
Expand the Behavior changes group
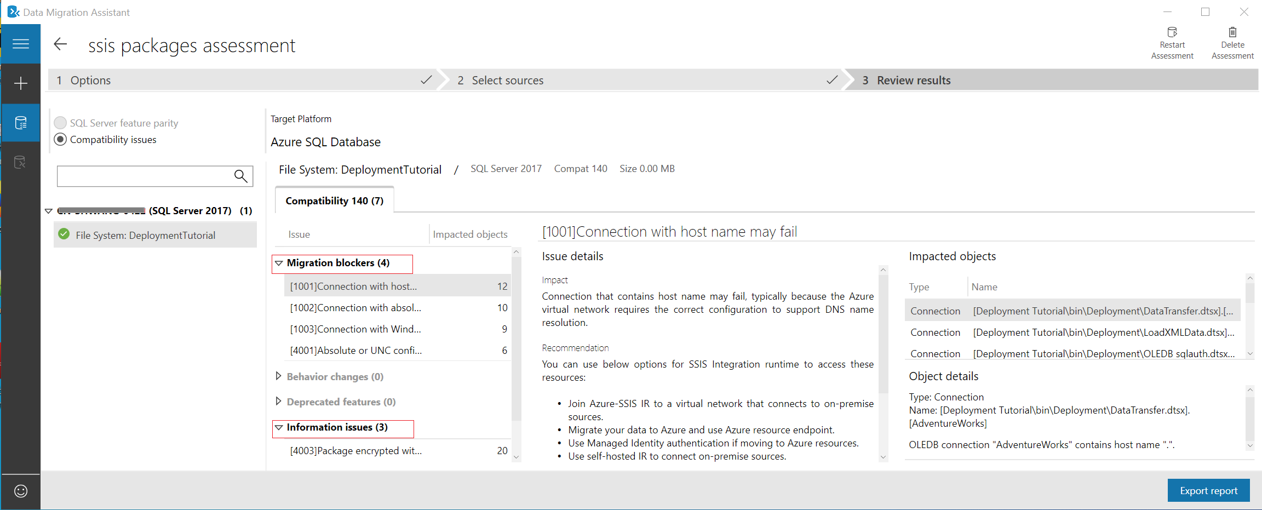click(278, 376)
